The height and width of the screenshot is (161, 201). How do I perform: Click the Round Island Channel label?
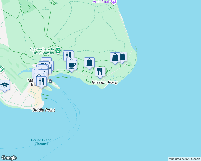[41, 142]
